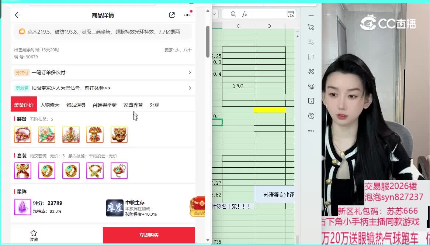Open the share icon in the header
This screenshot has height=246, width=430.
point(172,15)
